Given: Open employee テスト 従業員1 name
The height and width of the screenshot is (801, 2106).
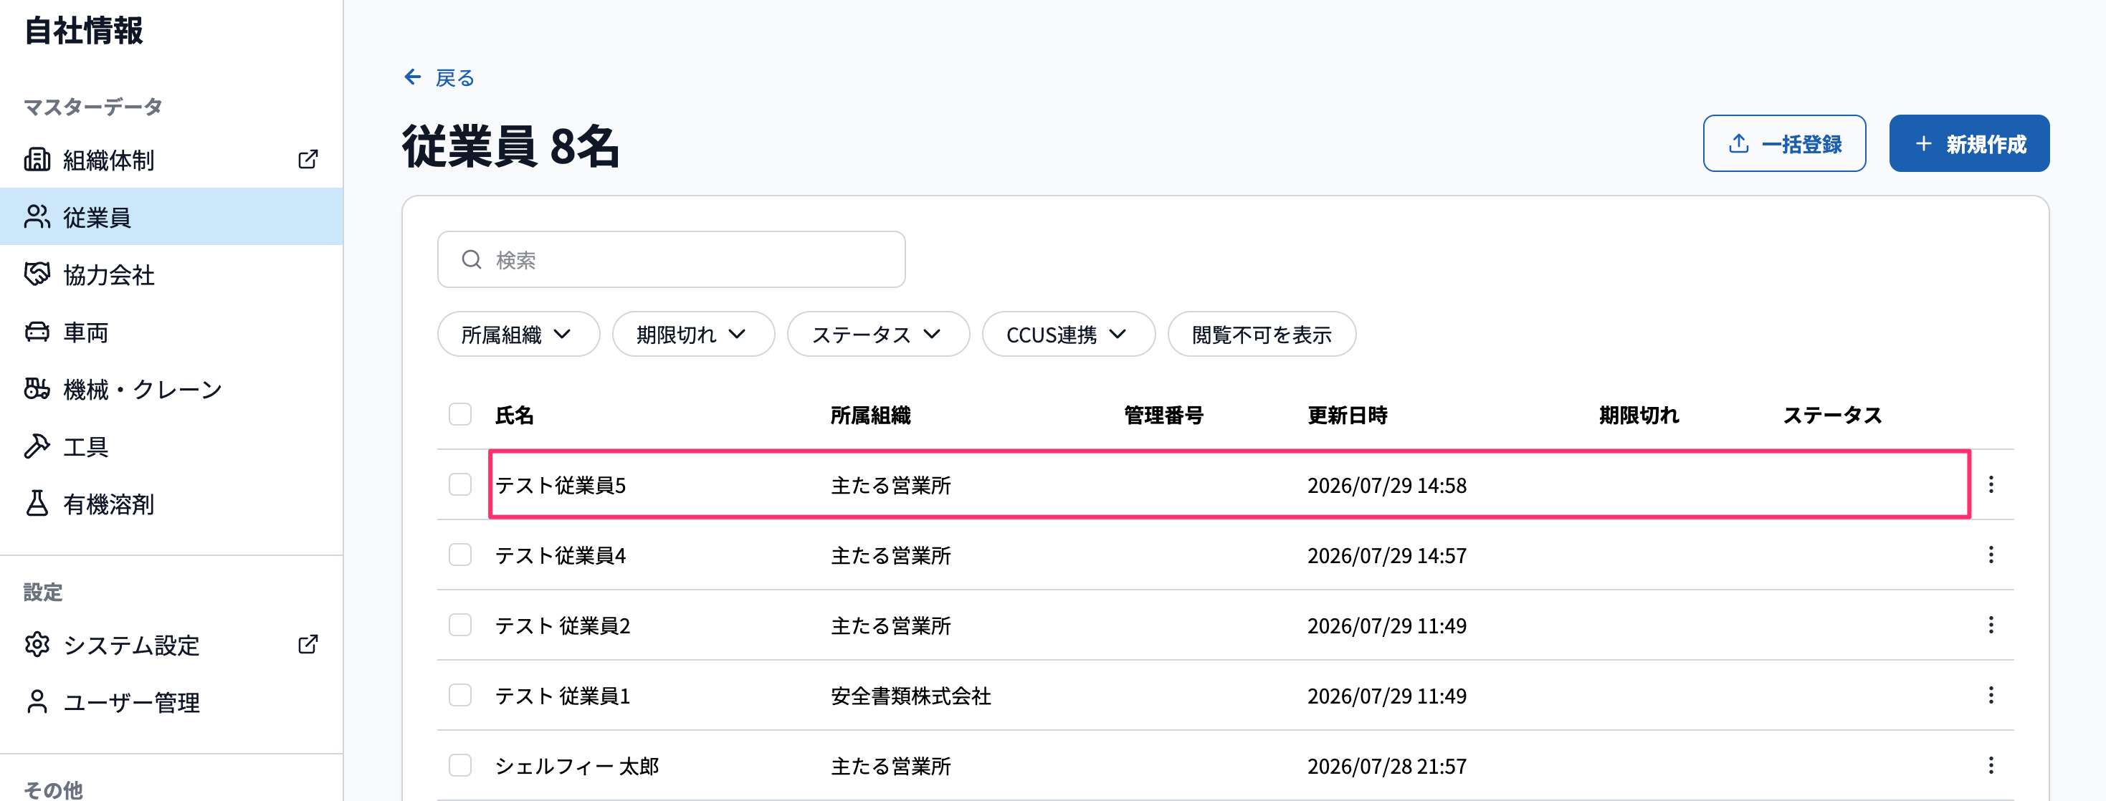Looking at the screenshot, I should point(563,696).
